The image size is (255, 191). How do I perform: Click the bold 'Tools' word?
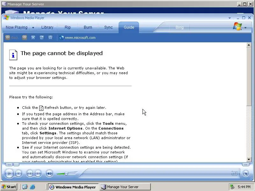coord(108,124)
